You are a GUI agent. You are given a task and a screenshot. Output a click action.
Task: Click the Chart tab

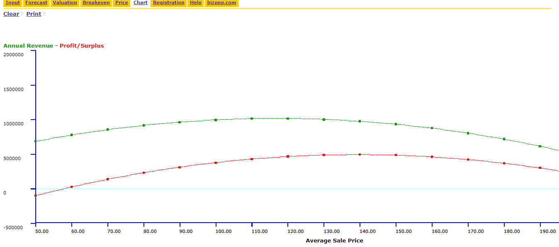click(x=141, y=3)
